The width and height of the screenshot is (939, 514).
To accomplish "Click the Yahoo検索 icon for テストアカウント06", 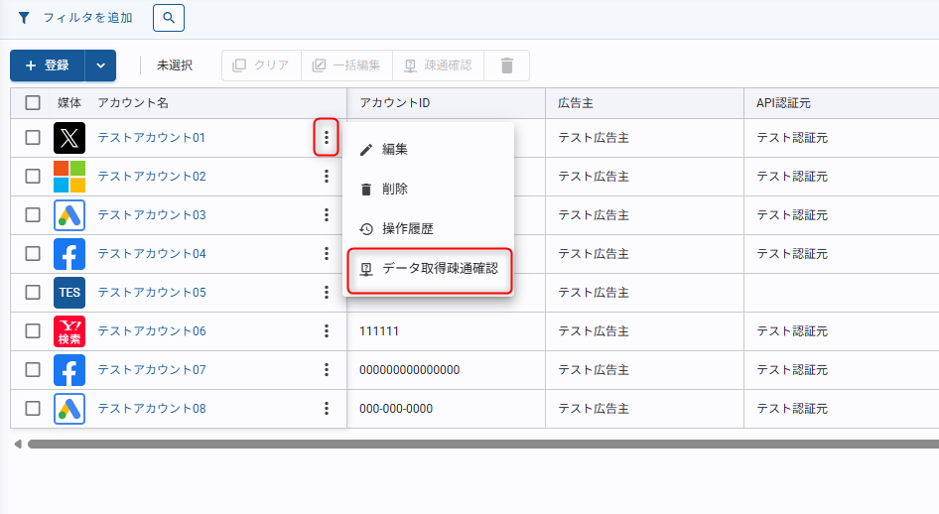I will [x=69, y=331].
